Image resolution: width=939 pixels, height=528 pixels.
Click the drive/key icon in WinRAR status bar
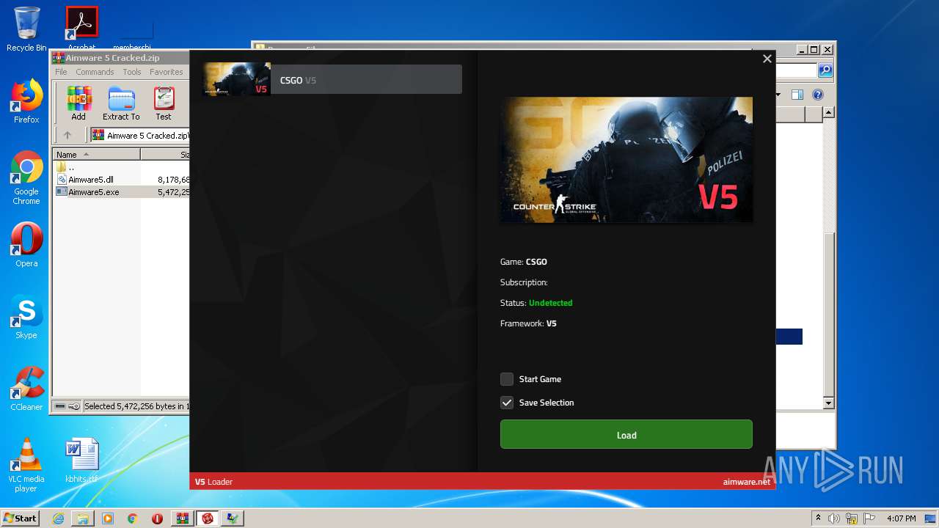pyautogui.click(x=67, y=406)
